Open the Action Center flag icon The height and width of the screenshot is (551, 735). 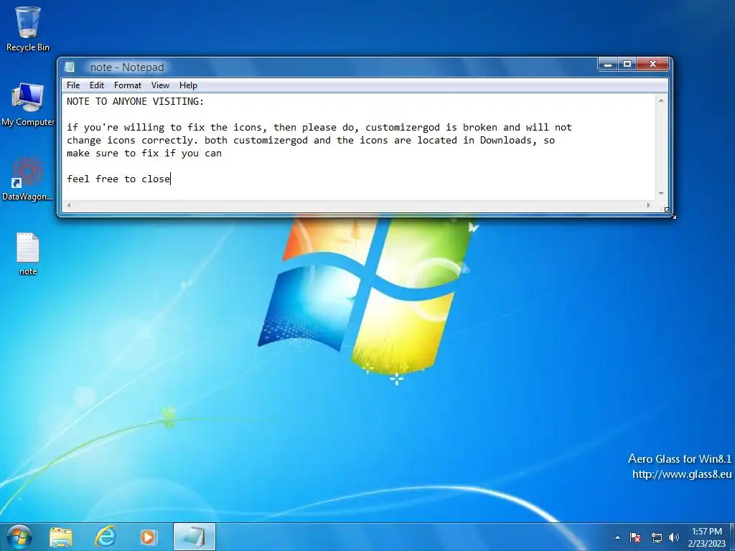(636, 537)
